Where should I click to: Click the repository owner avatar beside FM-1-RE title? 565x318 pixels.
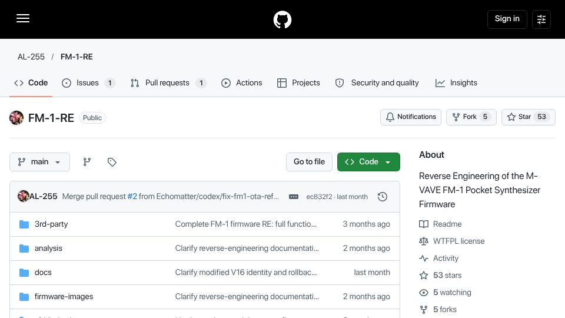[16, 118]
